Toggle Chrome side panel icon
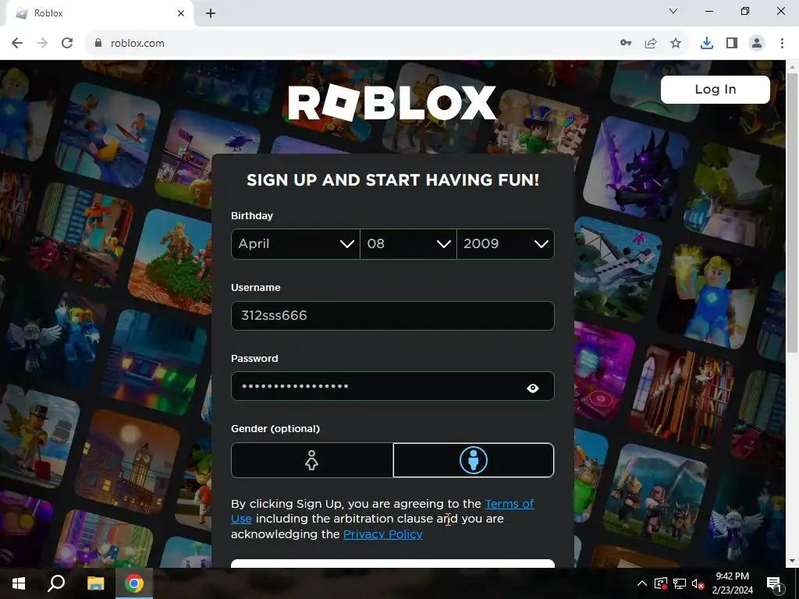Image resolution: width=799 pixels, height=599 pixels. click(732, 44)
